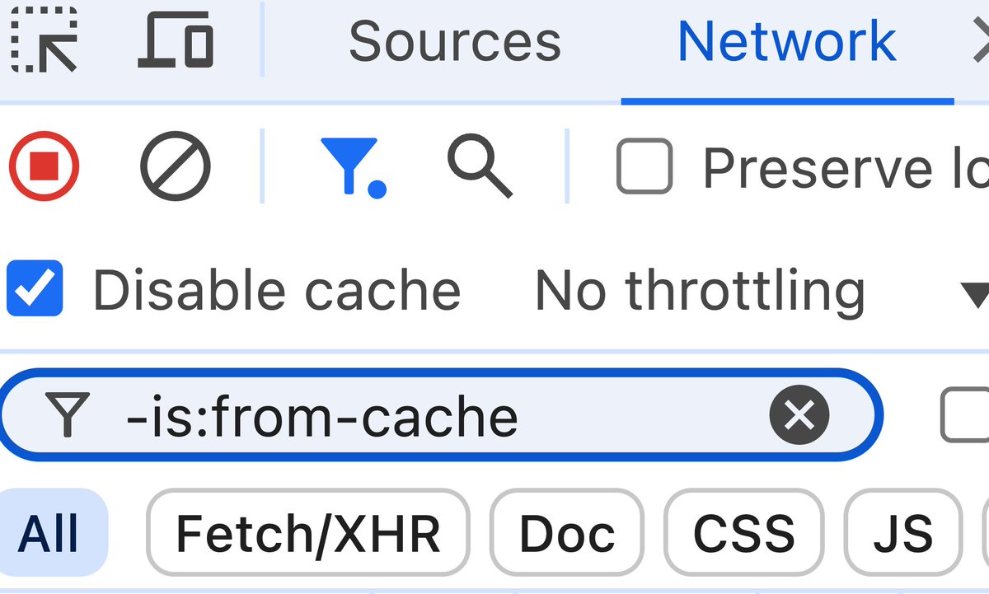The width and height of the screenshot is (989, 594).
Task: Tick the checkbox right of filter box
Action: [x=964, y=414]
